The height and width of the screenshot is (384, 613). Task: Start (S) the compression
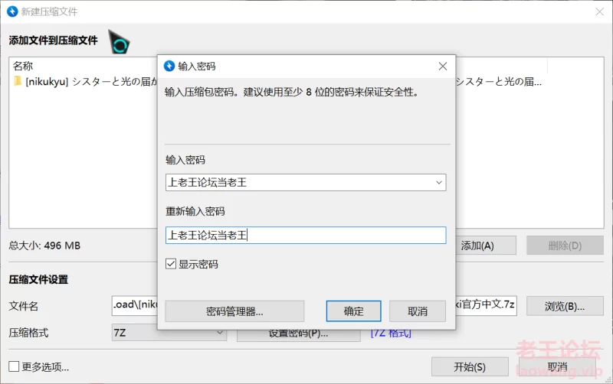pyautogui.click(x=470, y=367)
